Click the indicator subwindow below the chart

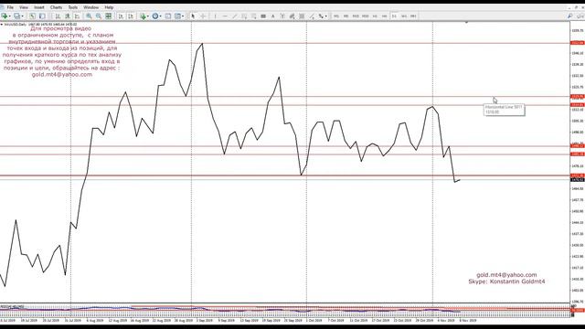coord(285,311)
